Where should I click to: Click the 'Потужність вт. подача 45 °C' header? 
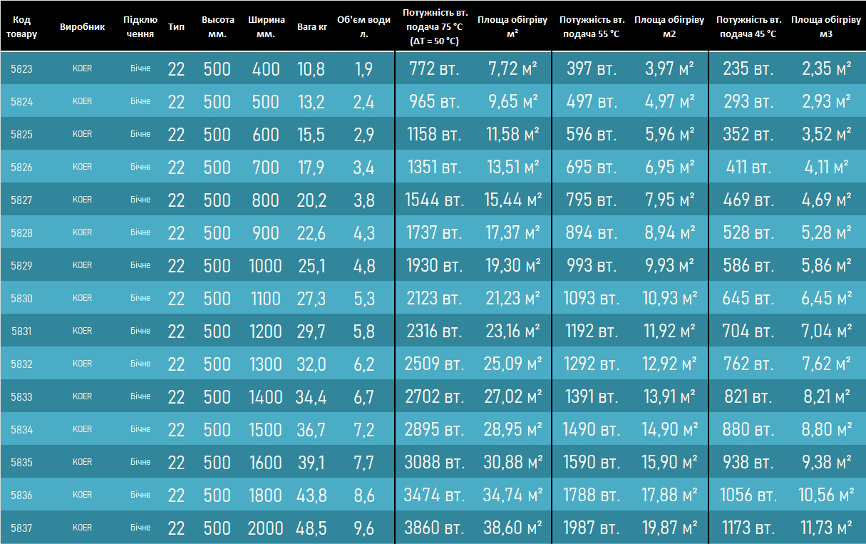pos(748,26)
